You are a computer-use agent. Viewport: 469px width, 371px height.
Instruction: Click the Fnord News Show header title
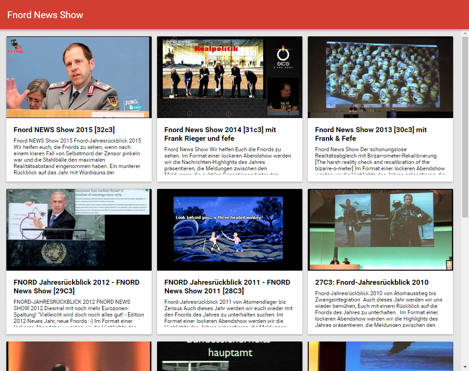point(45,15)
